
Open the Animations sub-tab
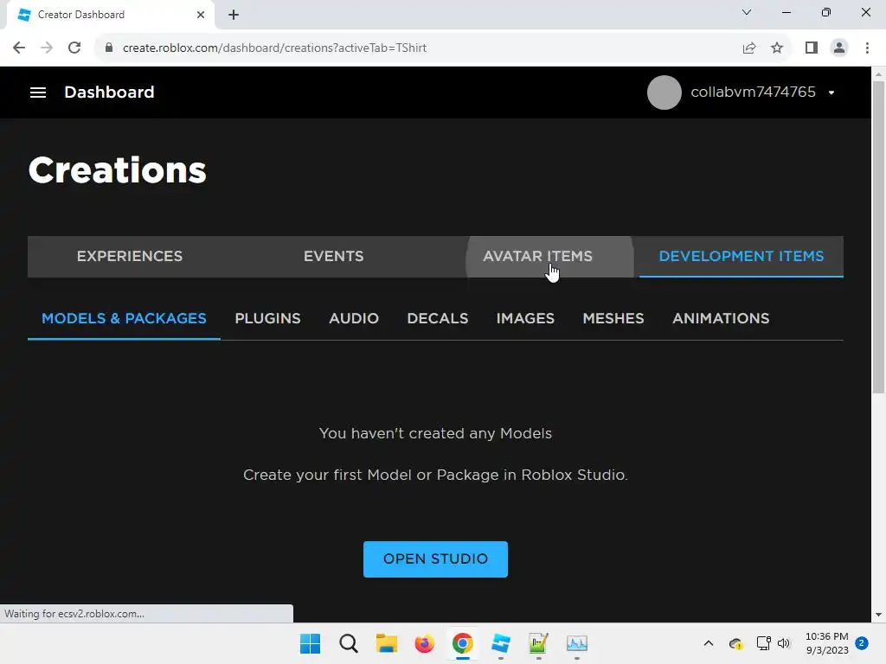(x=721, y=318)
